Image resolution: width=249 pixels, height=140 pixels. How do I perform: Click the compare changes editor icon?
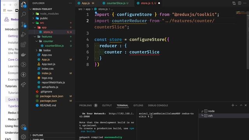tap(234, 3)
